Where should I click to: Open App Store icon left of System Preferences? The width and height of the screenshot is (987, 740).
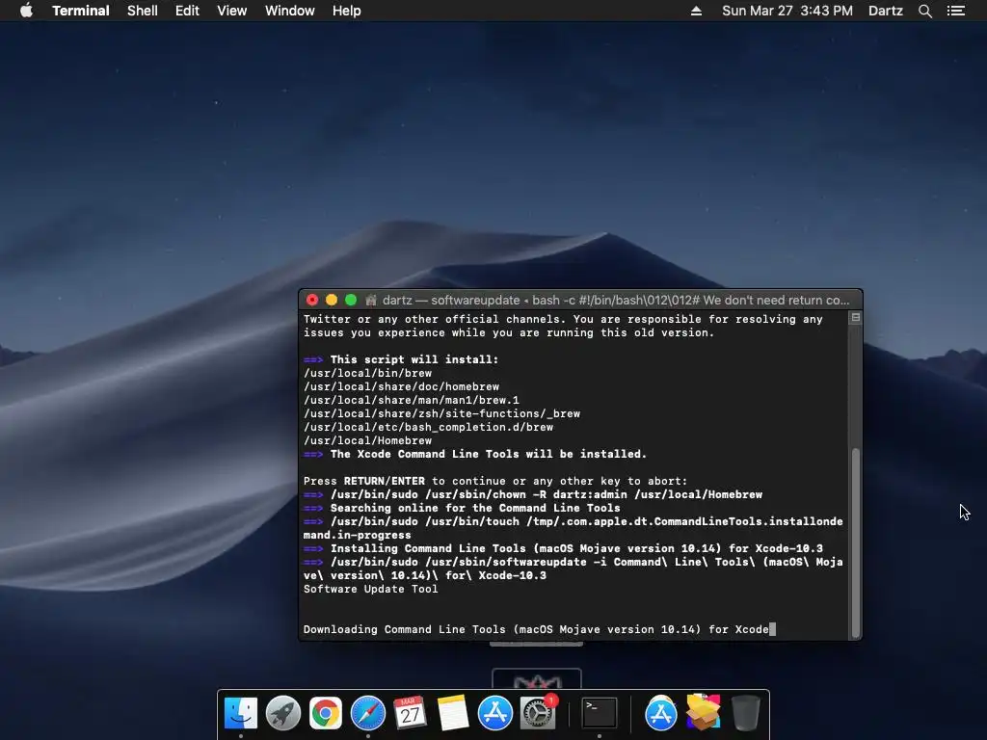494,713
